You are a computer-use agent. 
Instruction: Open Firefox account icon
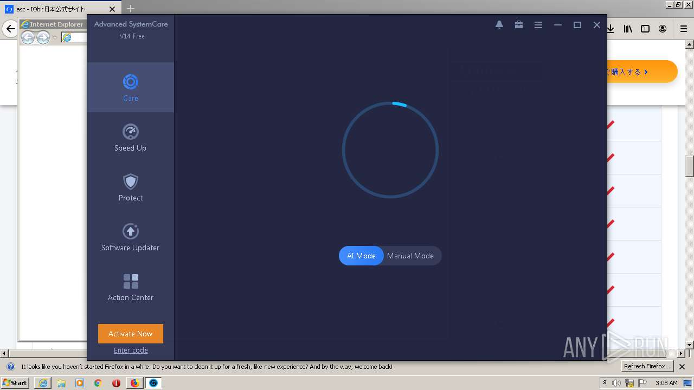click(663, 29)
